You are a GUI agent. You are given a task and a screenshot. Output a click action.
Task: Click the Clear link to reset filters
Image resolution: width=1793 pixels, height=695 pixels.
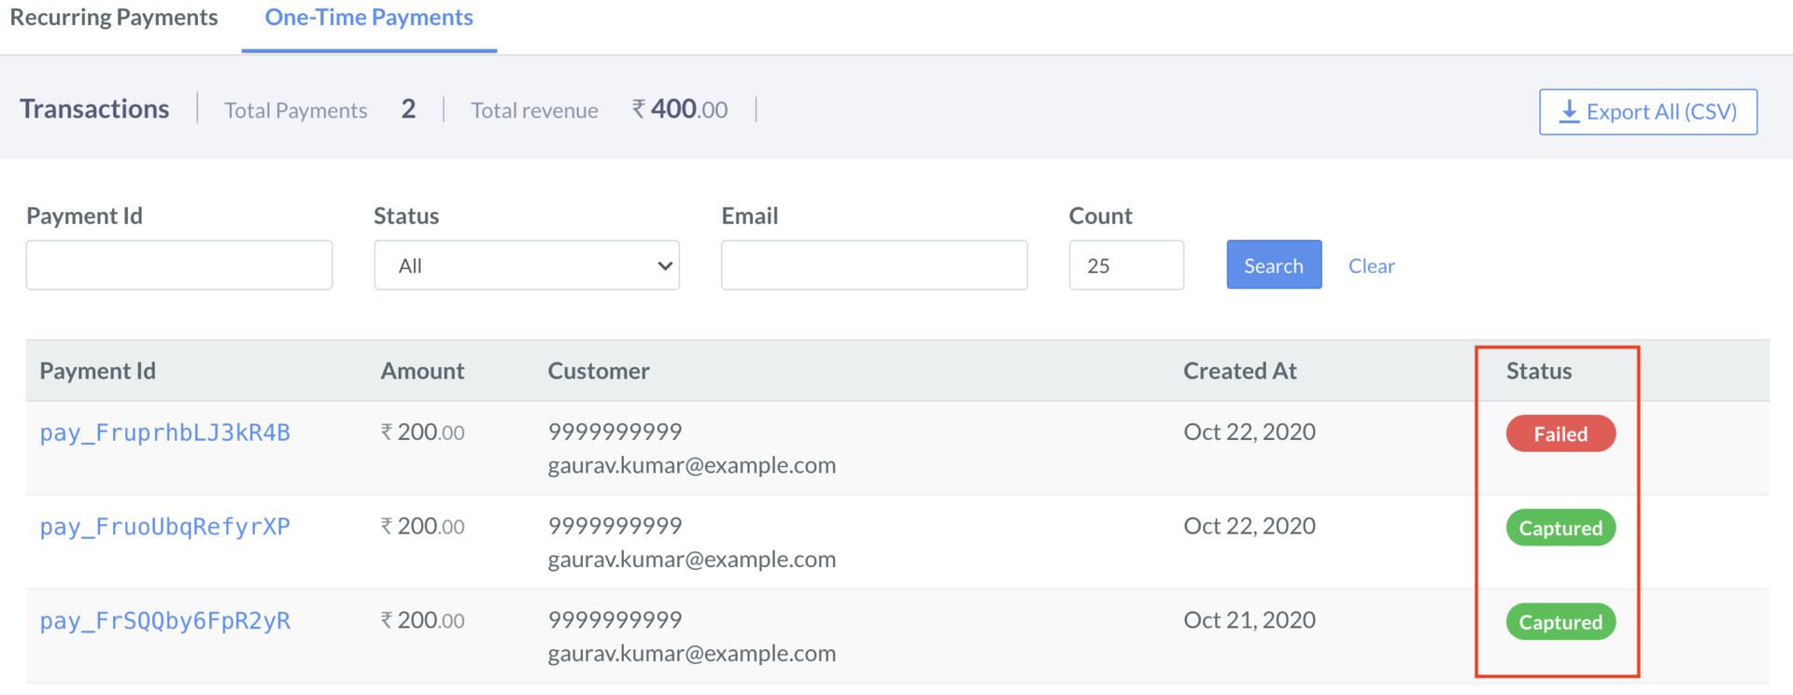point(1371,265)
